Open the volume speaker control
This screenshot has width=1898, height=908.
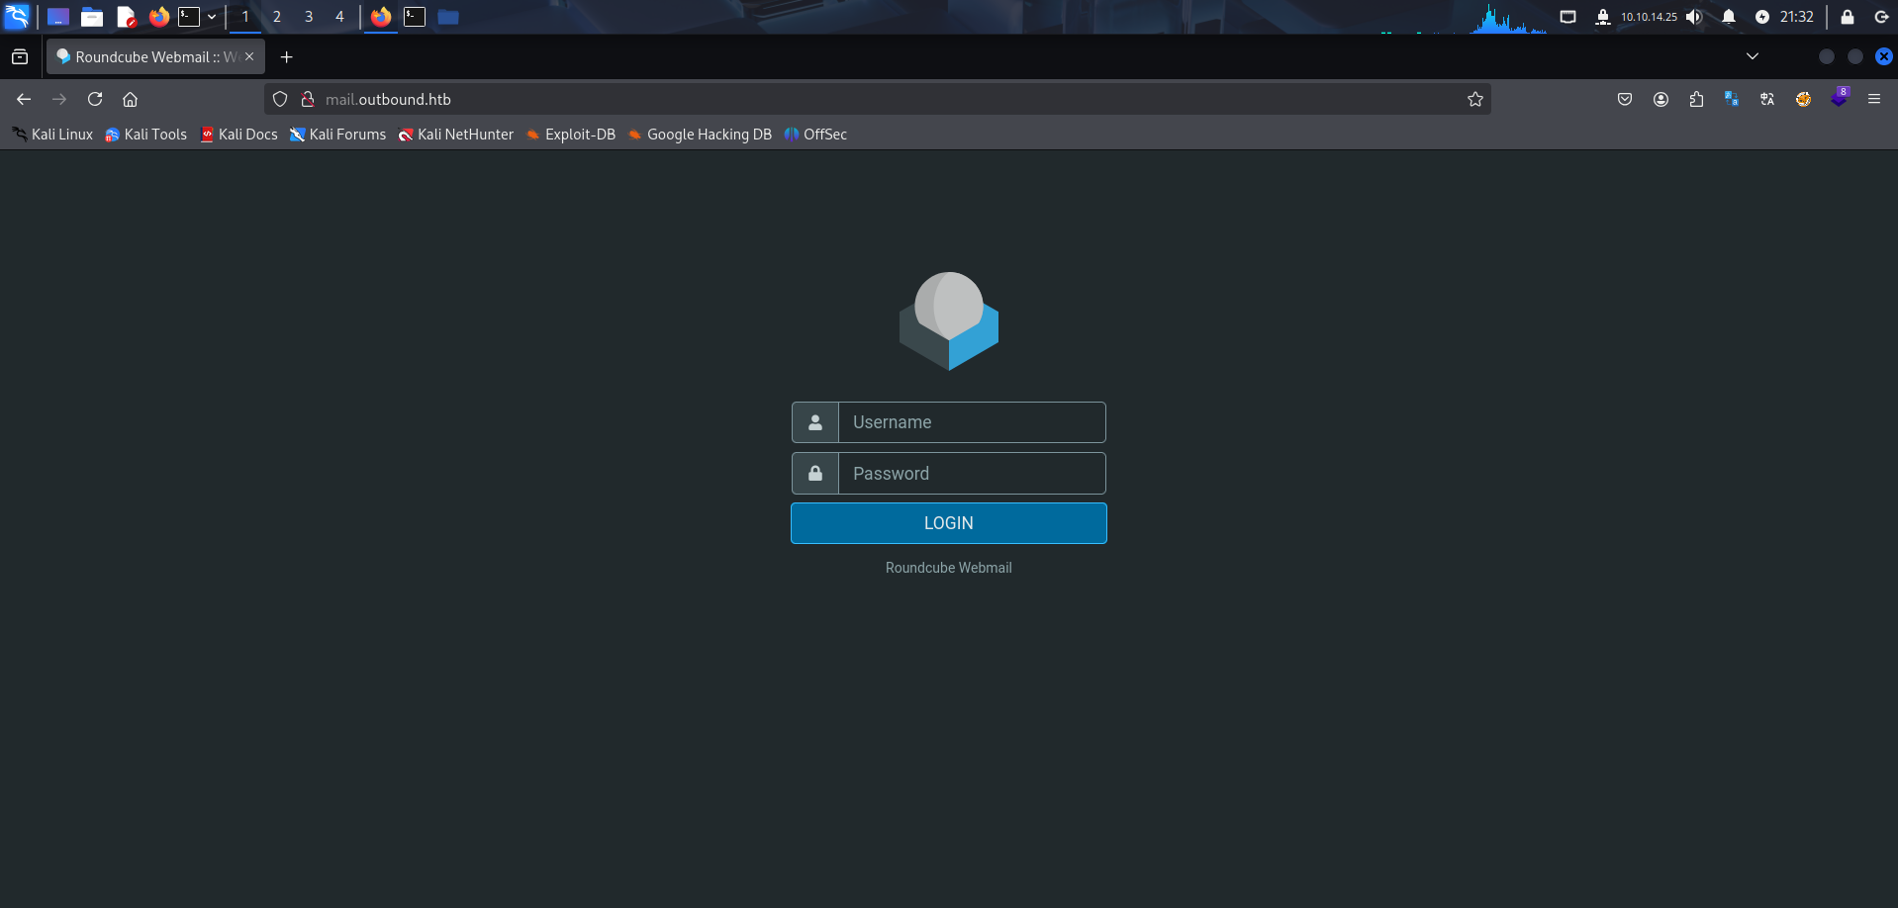tap(1694, 17)
